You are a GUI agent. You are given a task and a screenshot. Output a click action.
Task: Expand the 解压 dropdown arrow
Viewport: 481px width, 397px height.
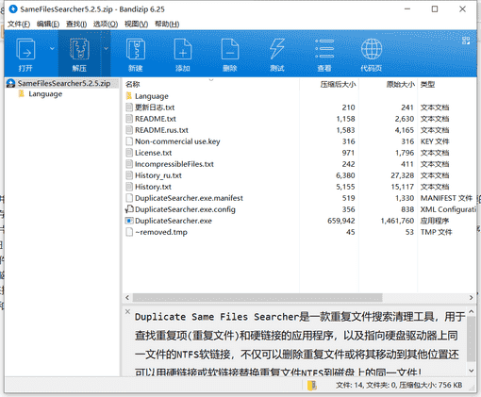point(106,49)
